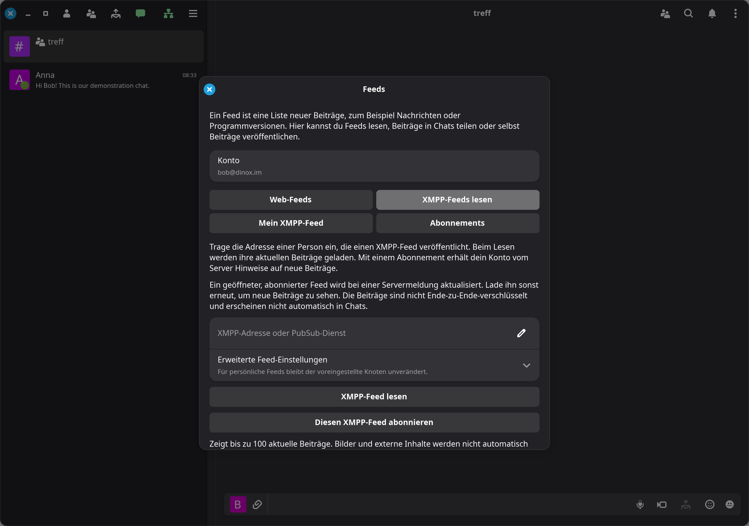Viewport: 749px width, 526px height.
Task: Switch to the Web-Feeds tab
Action: pyautogui.click(x=291, y=200)
